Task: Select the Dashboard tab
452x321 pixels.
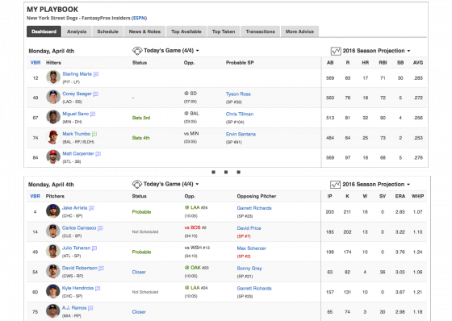Action: [x=44, y=31]
